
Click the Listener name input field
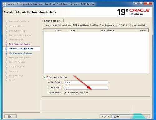click(86, 82)
